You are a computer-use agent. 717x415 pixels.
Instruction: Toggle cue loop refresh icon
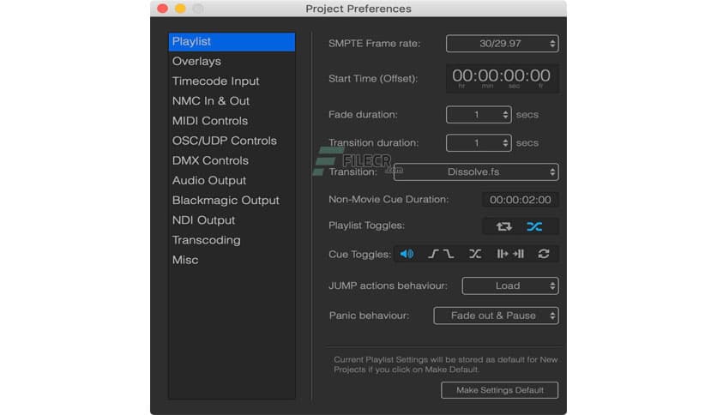(543, 254)
